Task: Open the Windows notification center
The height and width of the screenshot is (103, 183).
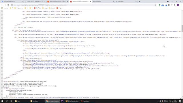Action: pyautogui.click(x=180, y=101)
